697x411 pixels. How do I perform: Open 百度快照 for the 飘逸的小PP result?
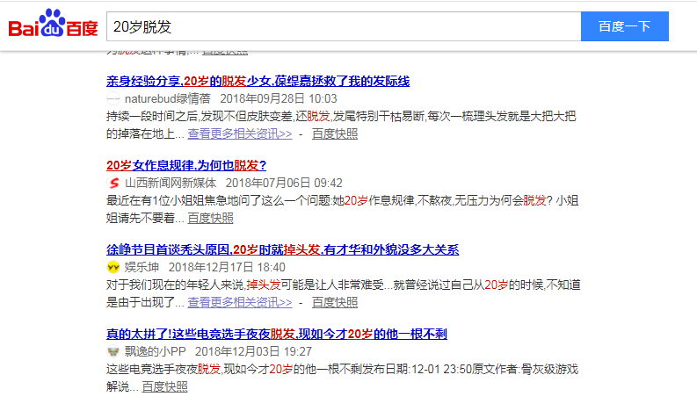(164, 386)
